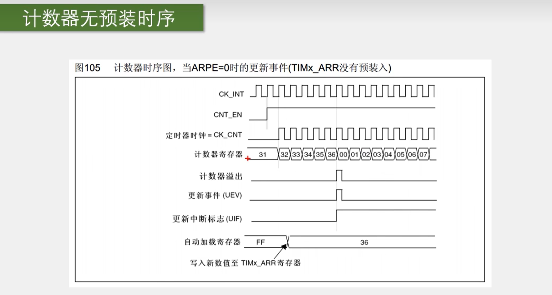The image size is (552, 295).
Task: Click the annotation 写入新数值至 TIMx_ARR寄存器
Action: pyautogui.click(x=245, y=263)
